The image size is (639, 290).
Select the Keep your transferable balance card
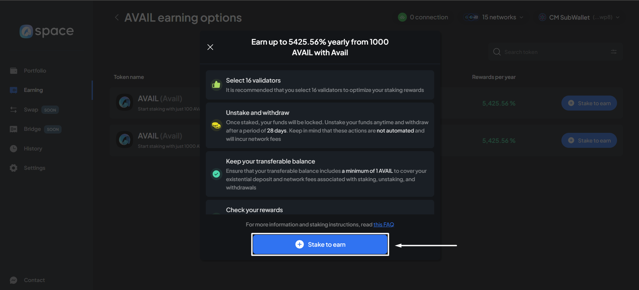pyautogui.click(x=320, y=174)
